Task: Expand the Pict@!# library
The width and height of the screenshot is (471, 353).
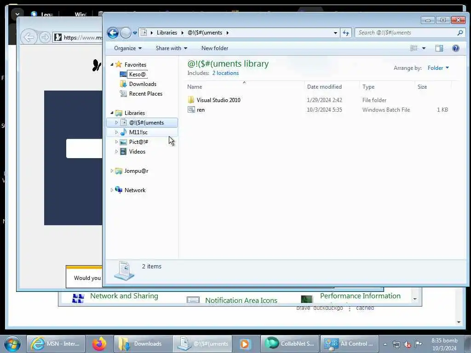Action: [x=116, y=142]
